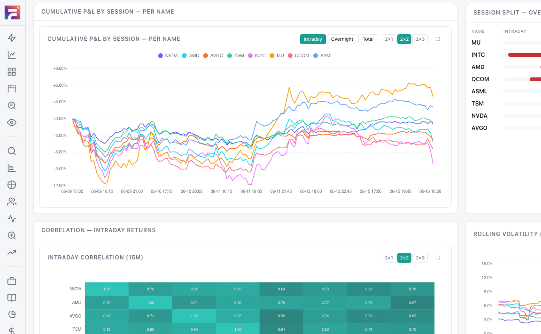Toggle TSM series in chart legend
Image resolution: width=541 pixels, height=334 pixels.
pyautogui.click(x=236, y=55)
